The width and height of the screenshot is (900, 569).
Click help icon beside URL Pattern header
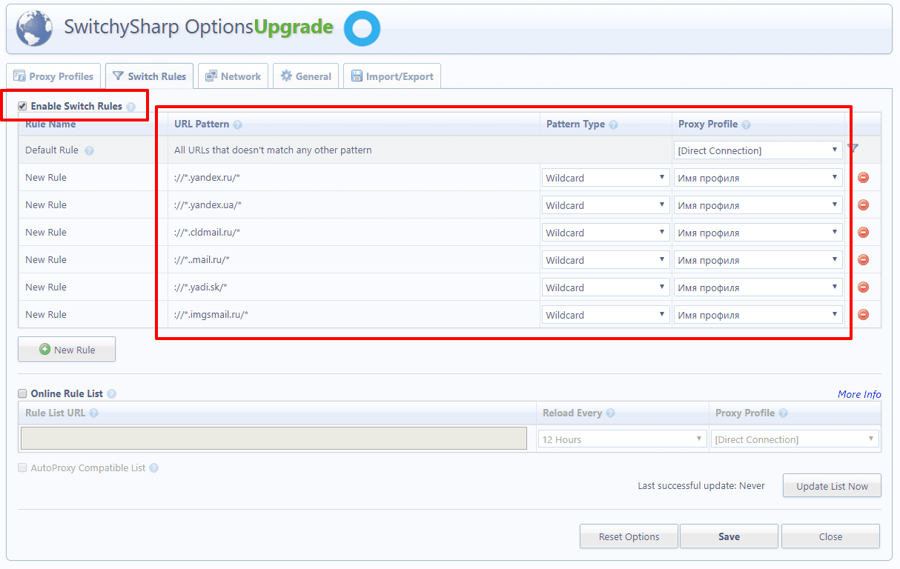pos(237,124)
